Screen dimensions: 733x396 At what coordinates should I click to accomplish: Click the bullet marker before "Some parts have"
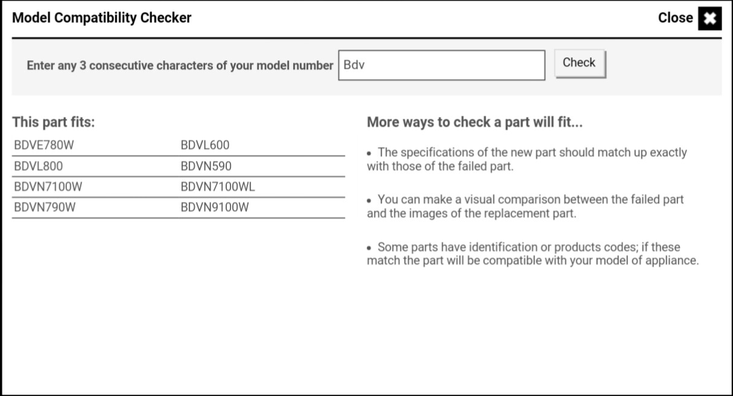coord(370,248)
